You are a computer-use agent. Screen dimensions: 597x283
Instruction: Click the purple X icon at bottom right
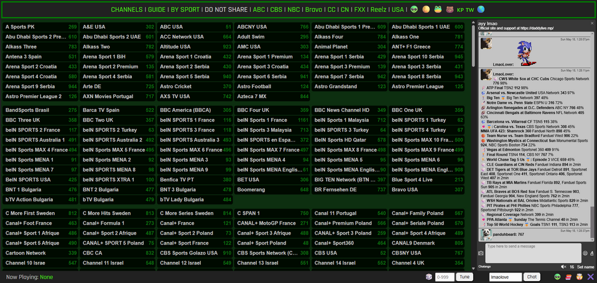pos(591,277)
